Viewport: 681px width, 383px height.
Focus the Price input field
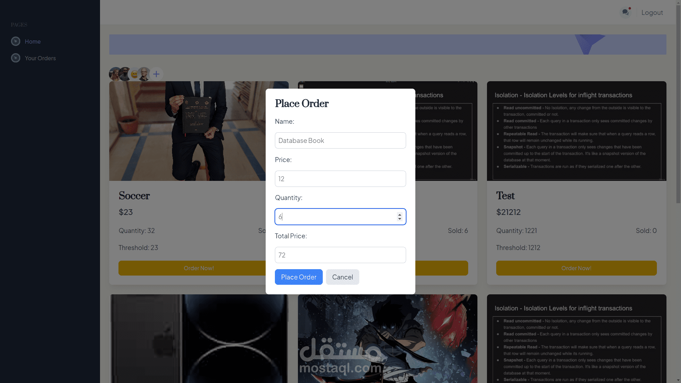coord(340,179)
